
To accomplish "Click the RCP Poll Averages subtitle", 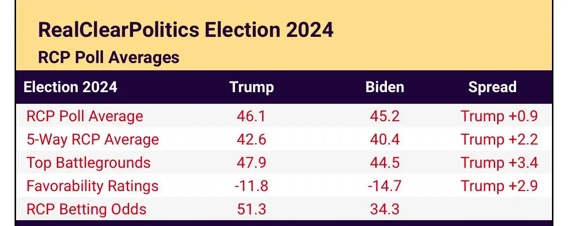I will point(109,57).
